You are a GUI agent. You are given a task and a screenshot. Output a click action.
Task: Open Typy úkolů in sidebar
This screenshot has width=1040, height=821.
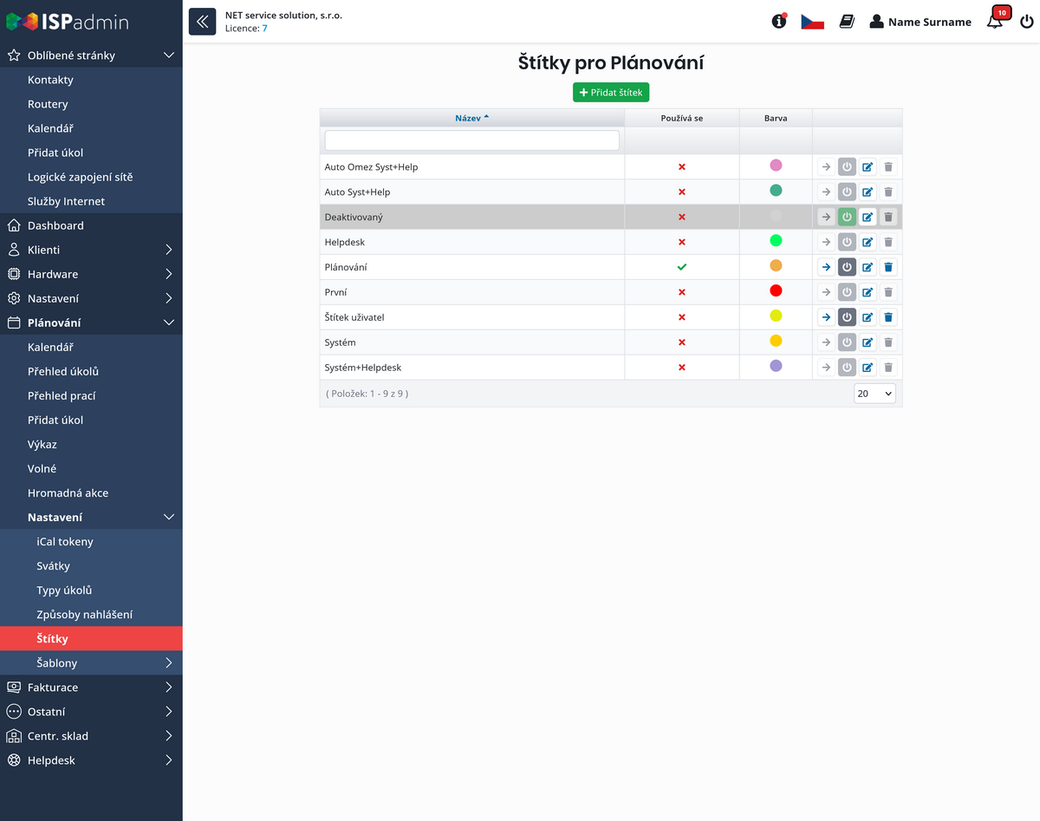coord(64,590)
